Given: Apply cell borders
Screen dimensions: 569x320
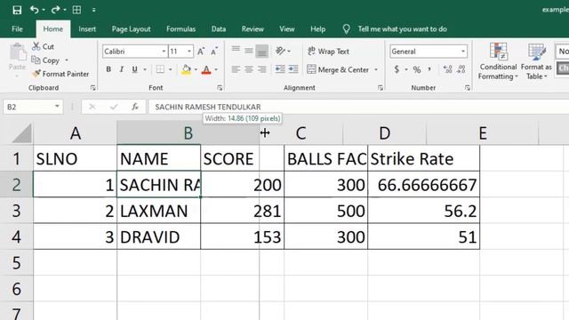Looking at the screenshot, I should pyautogui.click(x=160, y=69).
